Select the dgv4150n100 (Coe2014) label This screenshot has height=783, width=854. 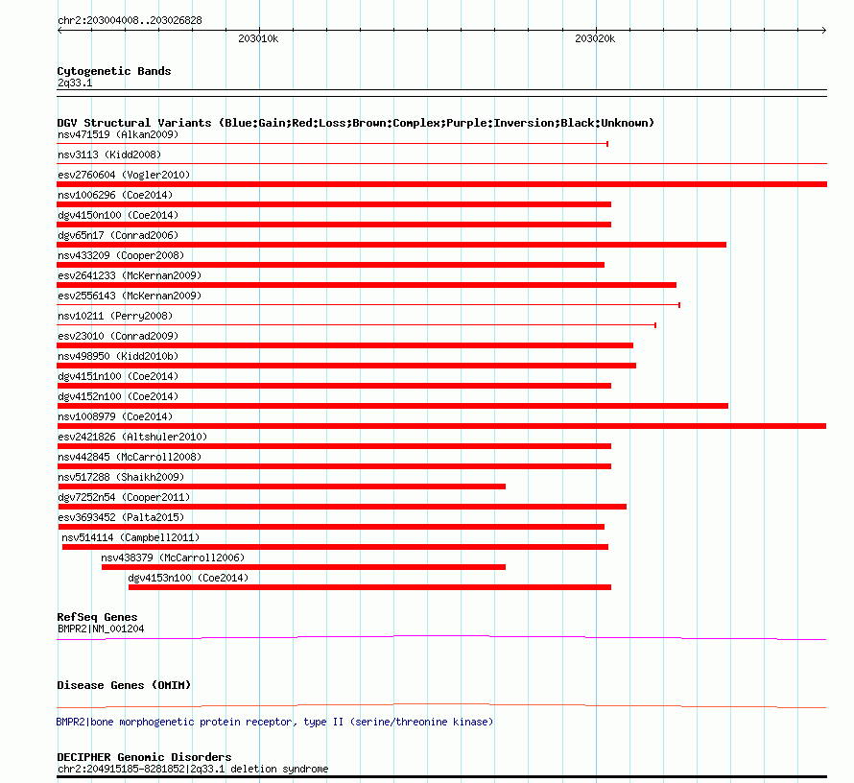coord(118,215)
